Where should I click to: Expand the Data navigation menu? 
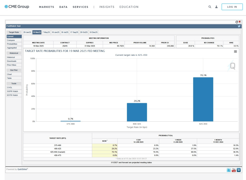coord(63,7)
